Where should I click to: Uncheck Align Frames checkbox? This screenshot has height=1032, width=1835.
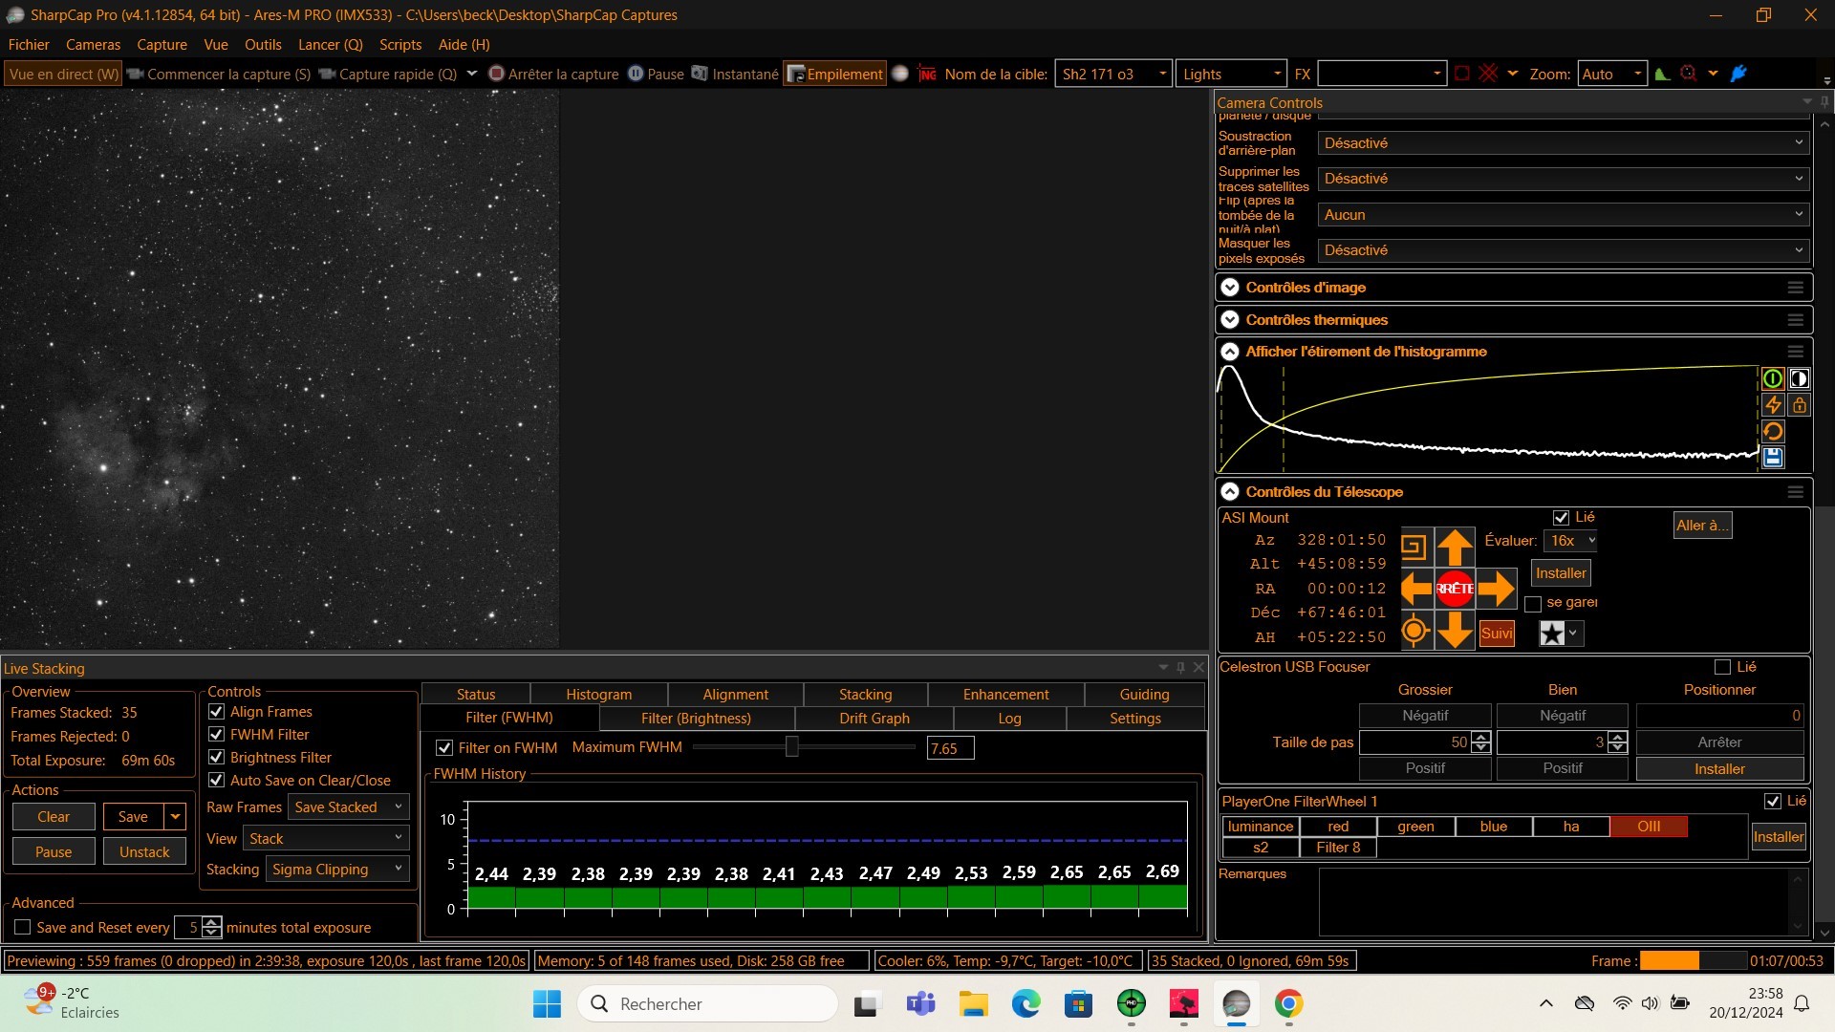click(216, 712)
